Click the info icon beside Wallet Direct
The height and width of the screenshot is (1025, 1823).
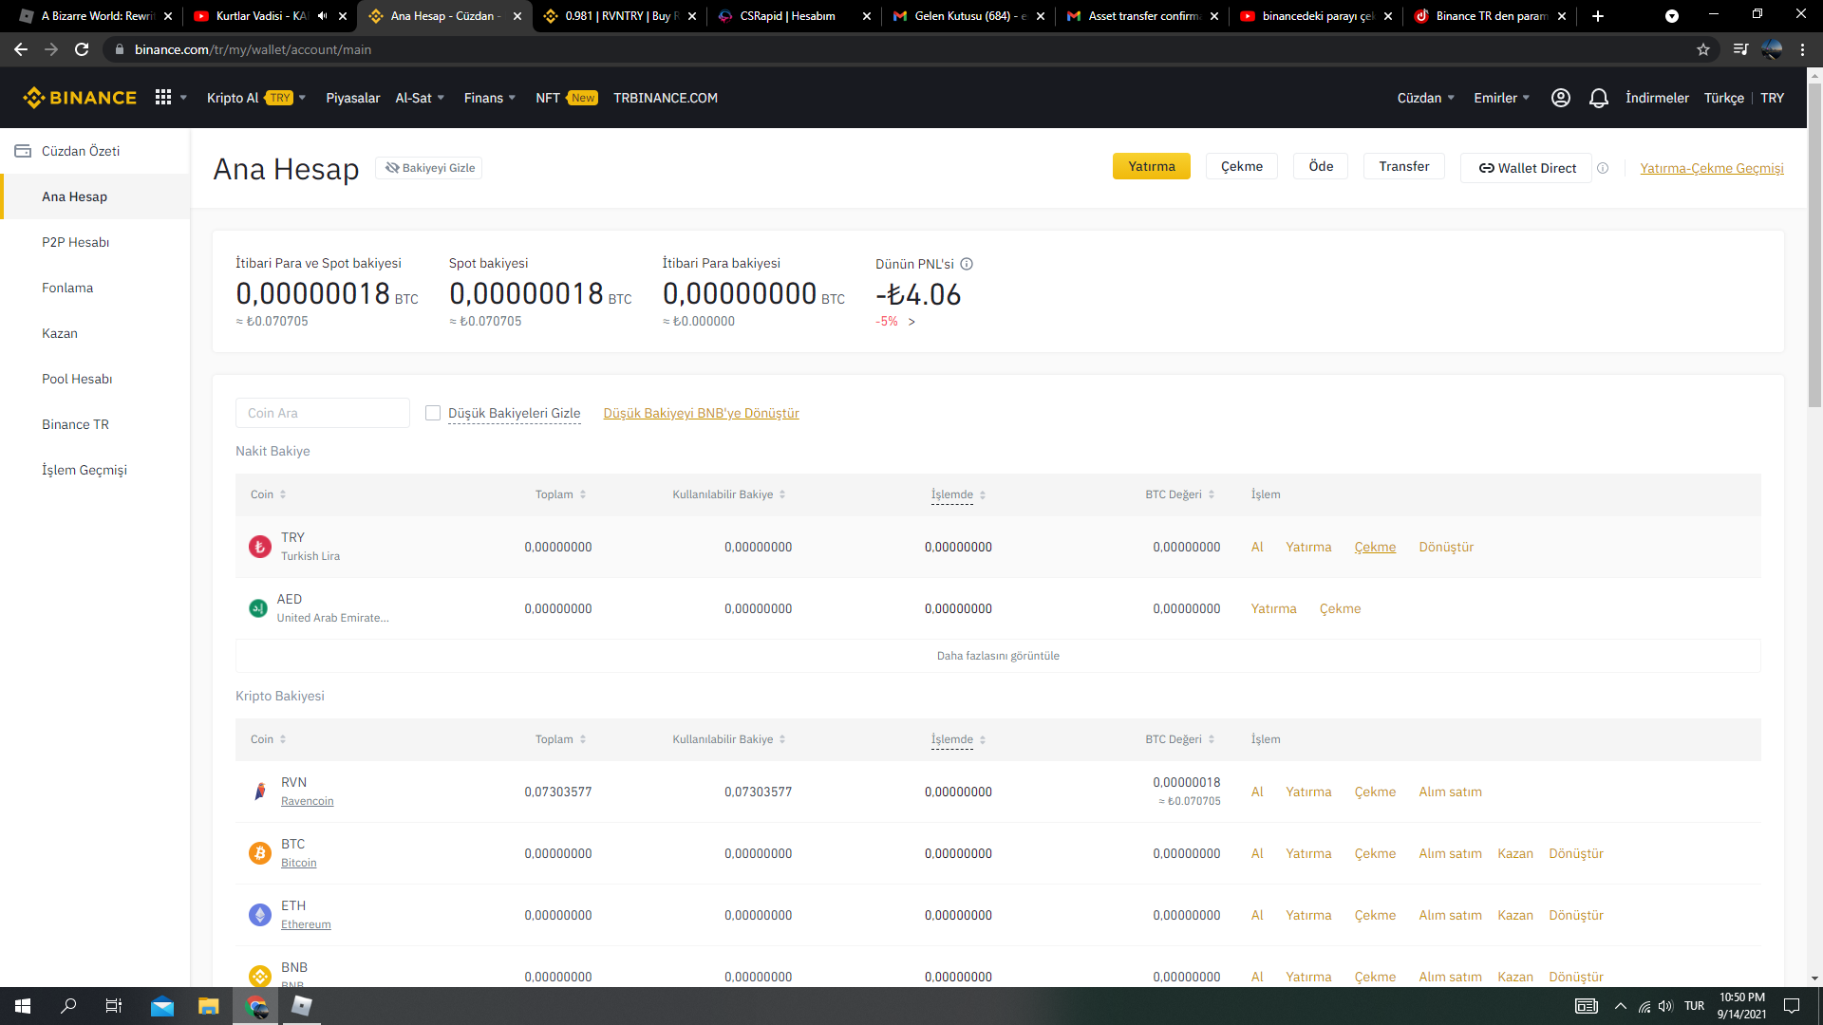[x=1603, y=168]
